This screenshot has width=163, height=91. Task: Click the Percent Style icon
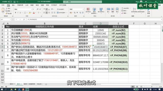coord(75,13)
